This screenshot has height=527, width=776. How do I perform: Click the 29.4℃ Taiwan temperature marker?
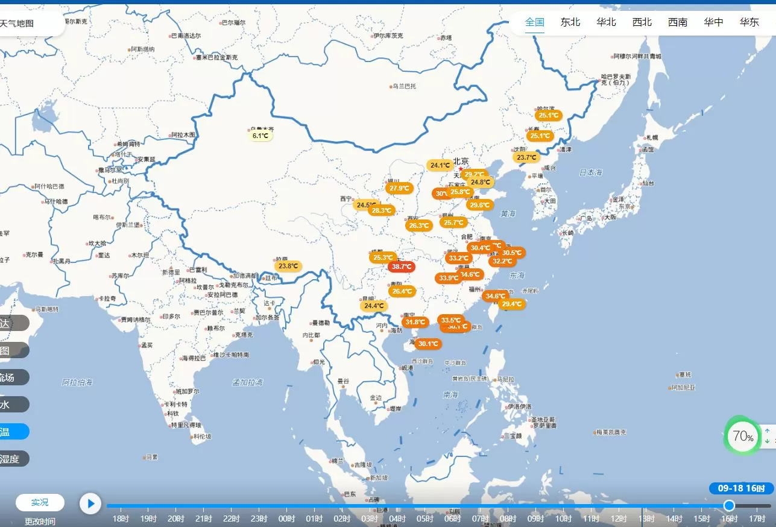tap(512, 304)
